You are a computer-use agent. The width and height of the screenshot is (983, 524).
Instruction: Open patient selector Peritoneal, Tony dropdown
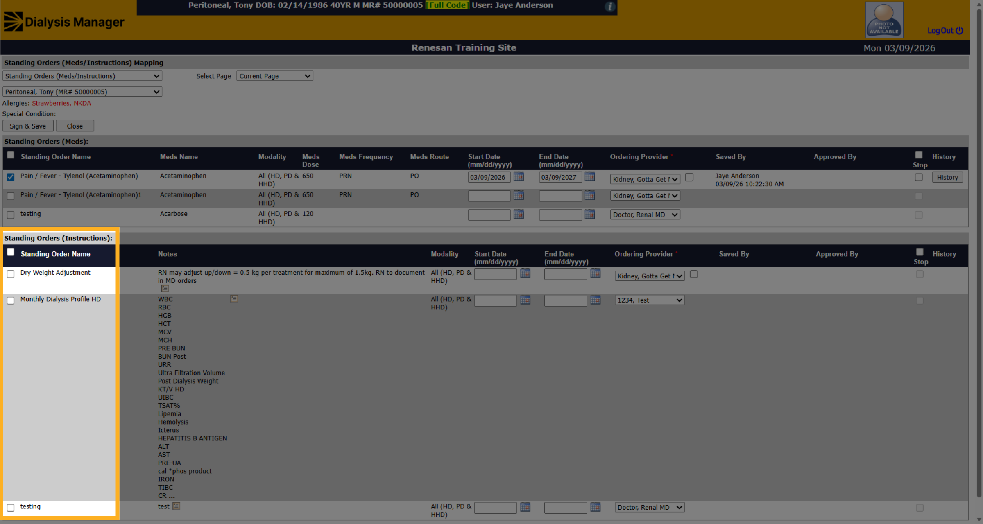pyautogui.click(x=82, y=92)
